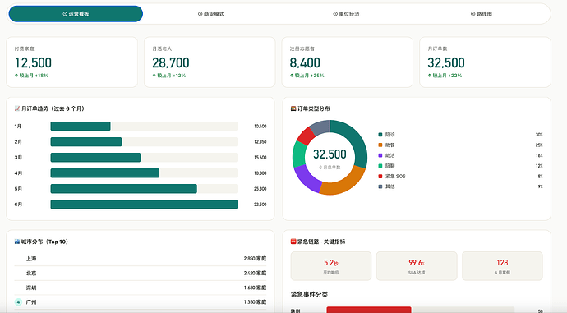Click the 6月 order bar
567x313 pixels.
click(x=145, y=205)
